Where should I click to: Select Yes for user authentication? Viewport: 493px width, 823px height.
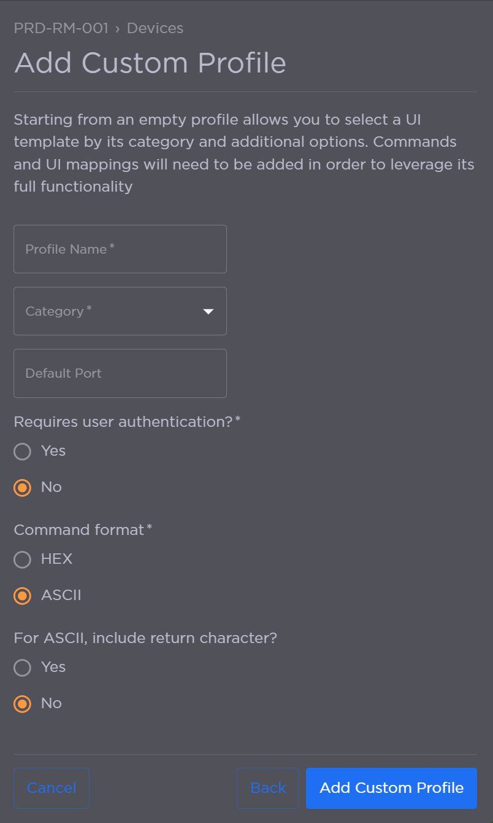22,451
